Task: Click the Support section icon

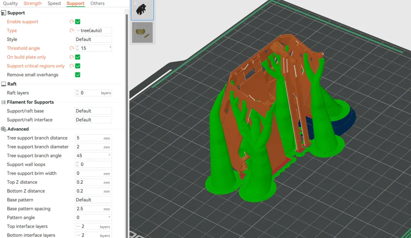Action: tap(3, 13)
